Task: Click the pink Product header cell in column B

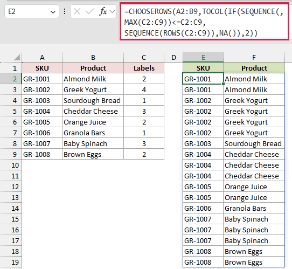Action: click(x=93, y=68)
